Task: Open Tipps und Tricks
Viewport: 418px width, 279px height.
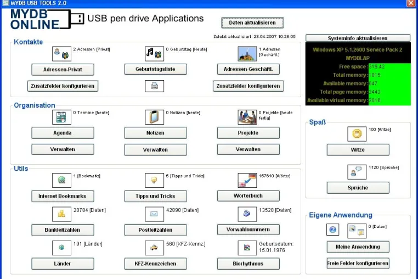Action: coord(155,196)
